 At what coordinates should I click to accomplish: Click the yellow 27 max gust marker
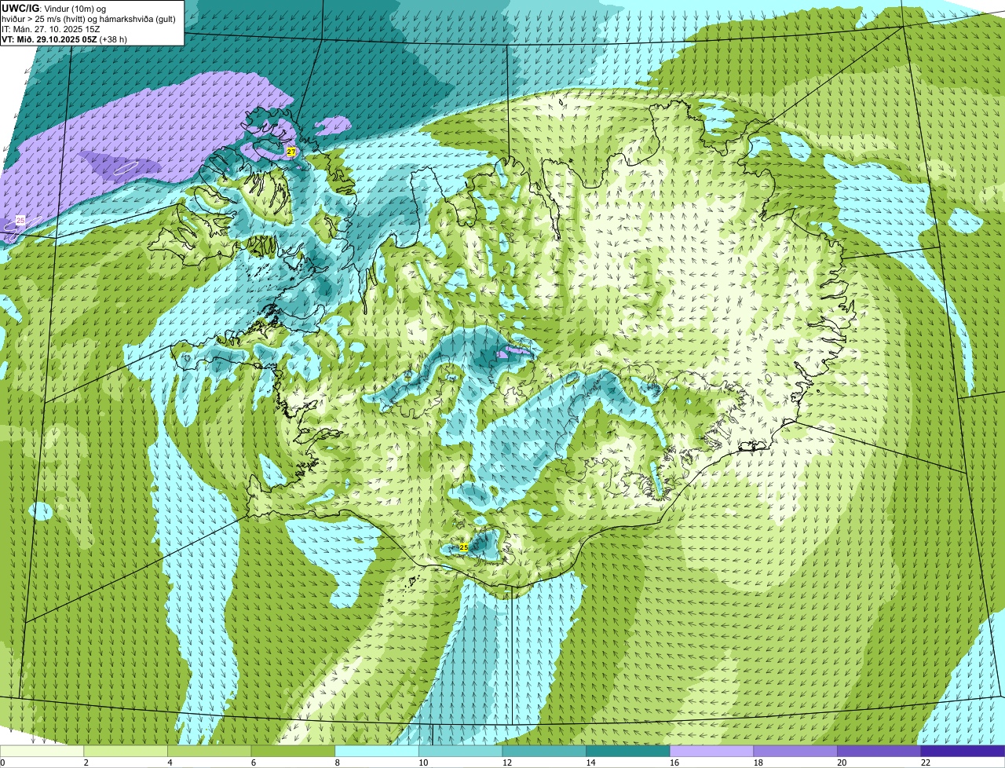pos(291,152)
